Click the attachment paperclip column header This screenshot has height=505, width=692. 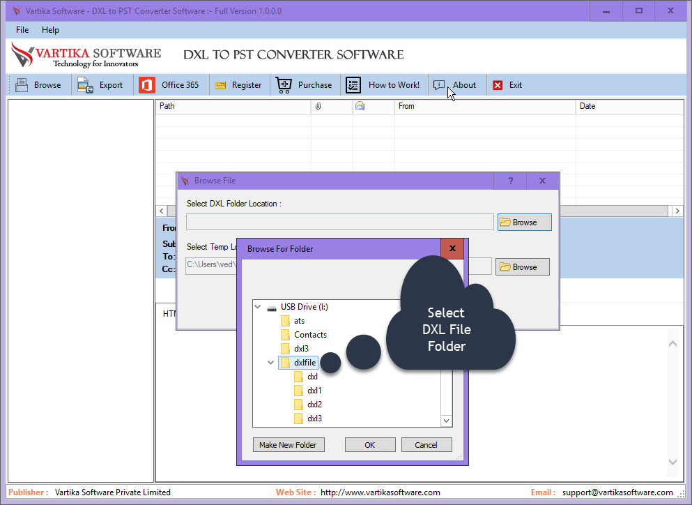coord(318,106)
